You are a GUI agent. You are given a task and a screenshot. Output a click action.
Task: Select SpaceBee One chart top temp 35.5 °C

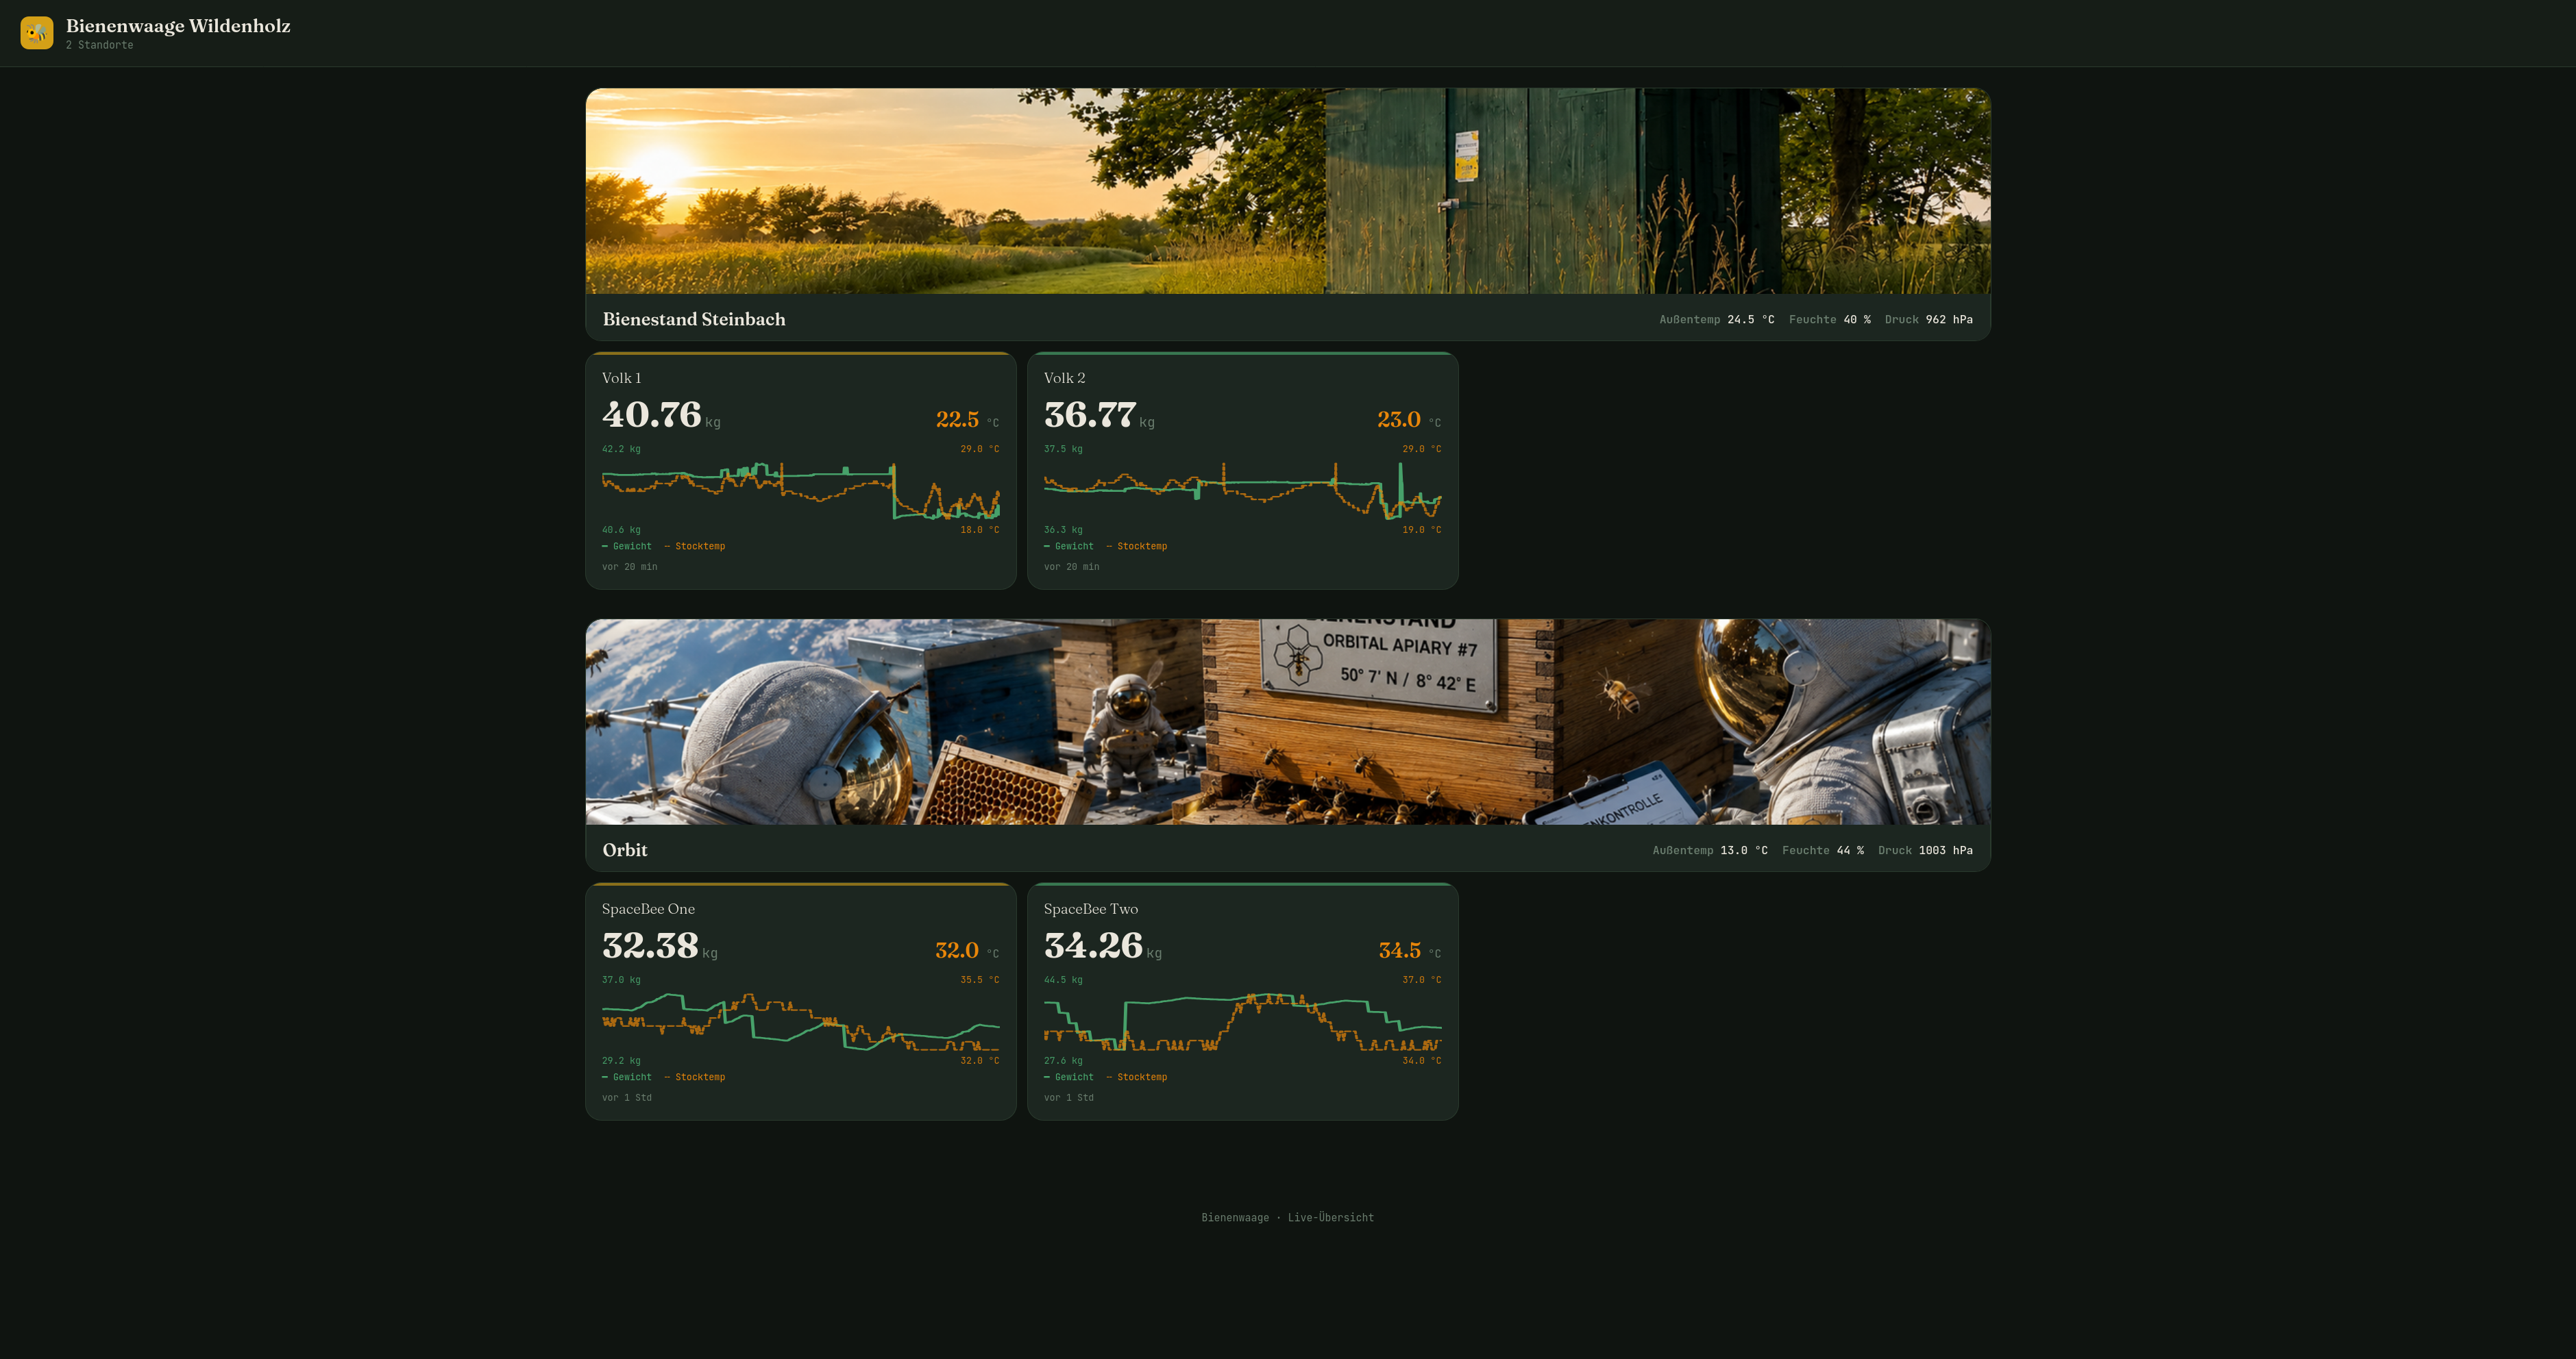pyautogui.click(x=980, y=980)
